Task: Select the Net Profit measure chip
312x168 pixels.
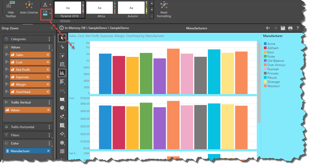Action: tap(30, 69)
